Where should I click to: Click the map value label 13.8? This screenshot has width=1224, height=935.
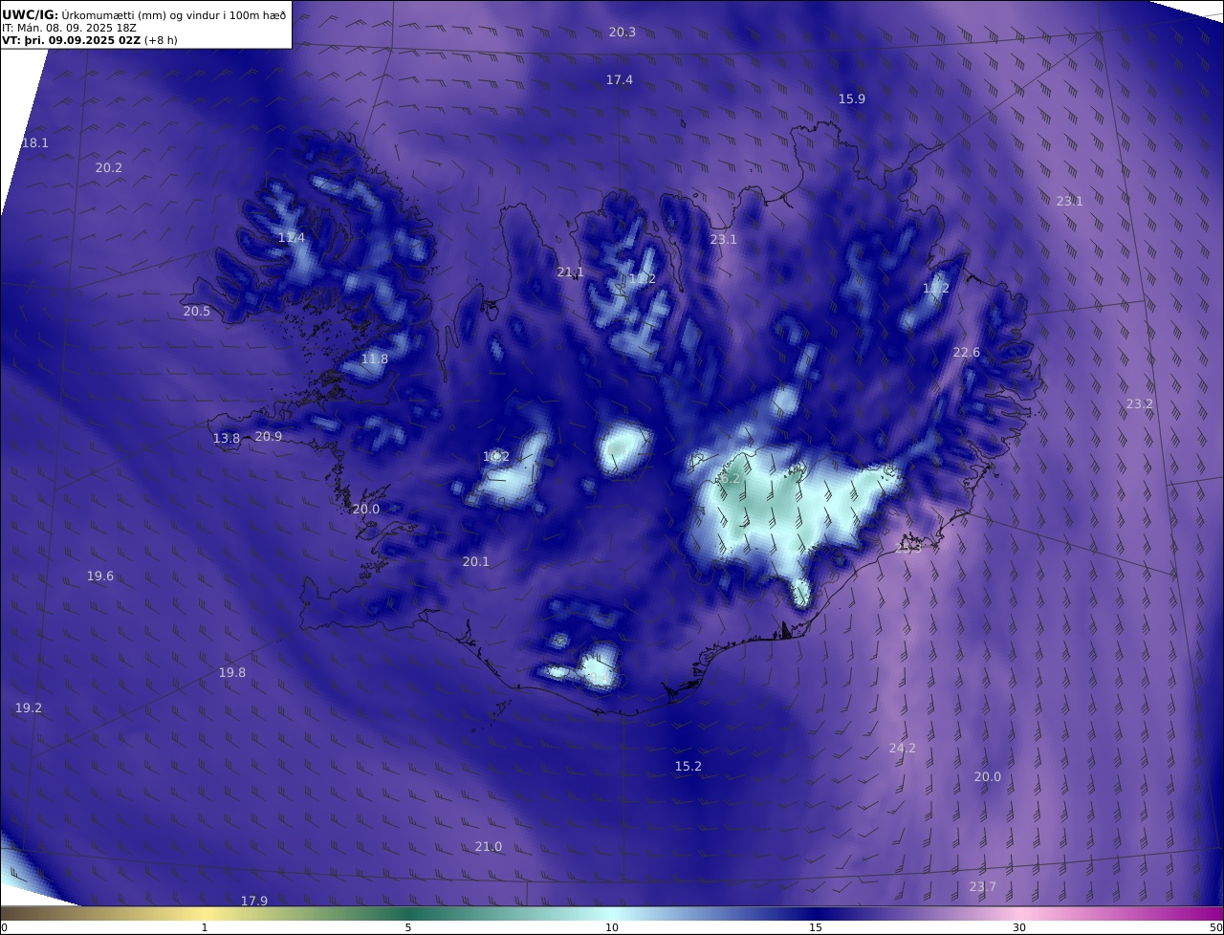tap(226, 438)
